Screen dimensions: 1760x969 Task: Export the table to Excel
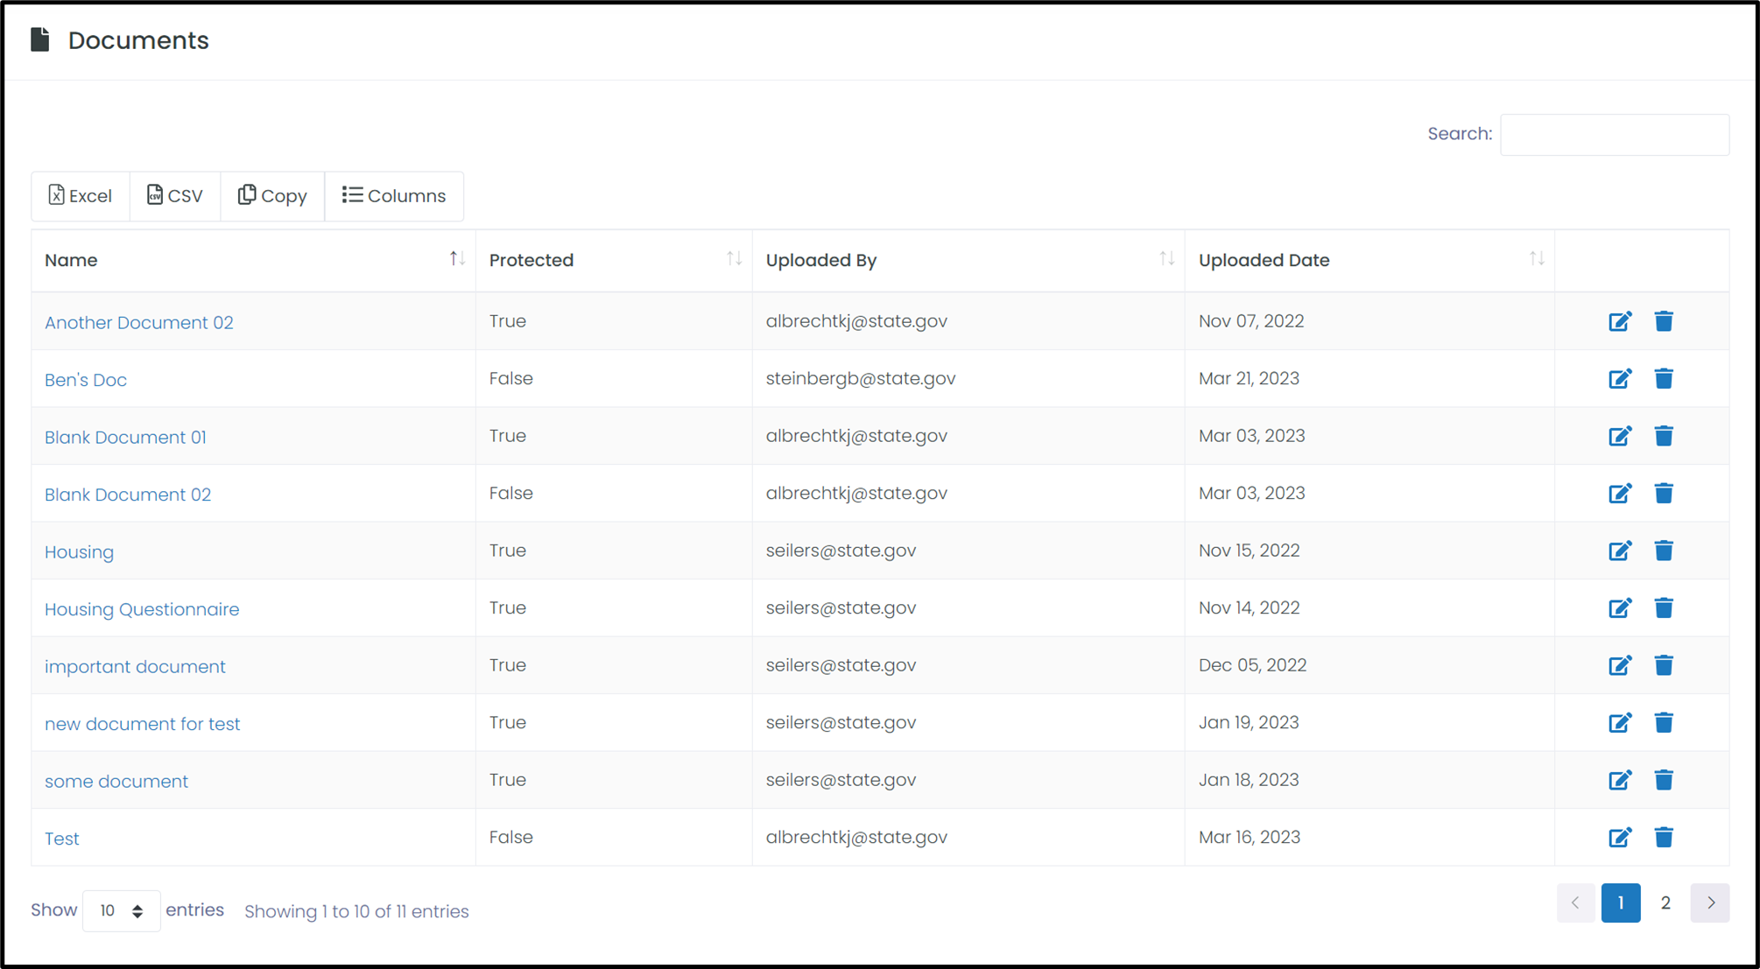click(81, 196)
